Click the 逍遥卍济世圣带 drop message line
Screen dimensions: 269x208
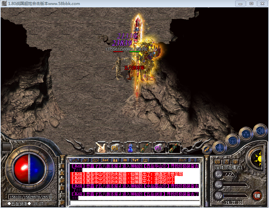point(126,174)
